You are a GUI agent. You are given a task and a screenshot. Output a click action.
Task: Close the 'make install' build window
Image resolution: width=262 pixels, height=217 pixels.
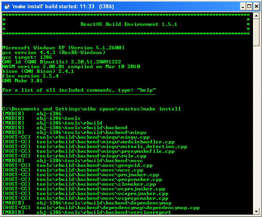tap(256, 6)
